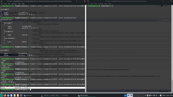Screen dimensions: 173x97
Task: Switch to Chromium window in taskbar
Action: click(x=28, y=95)
